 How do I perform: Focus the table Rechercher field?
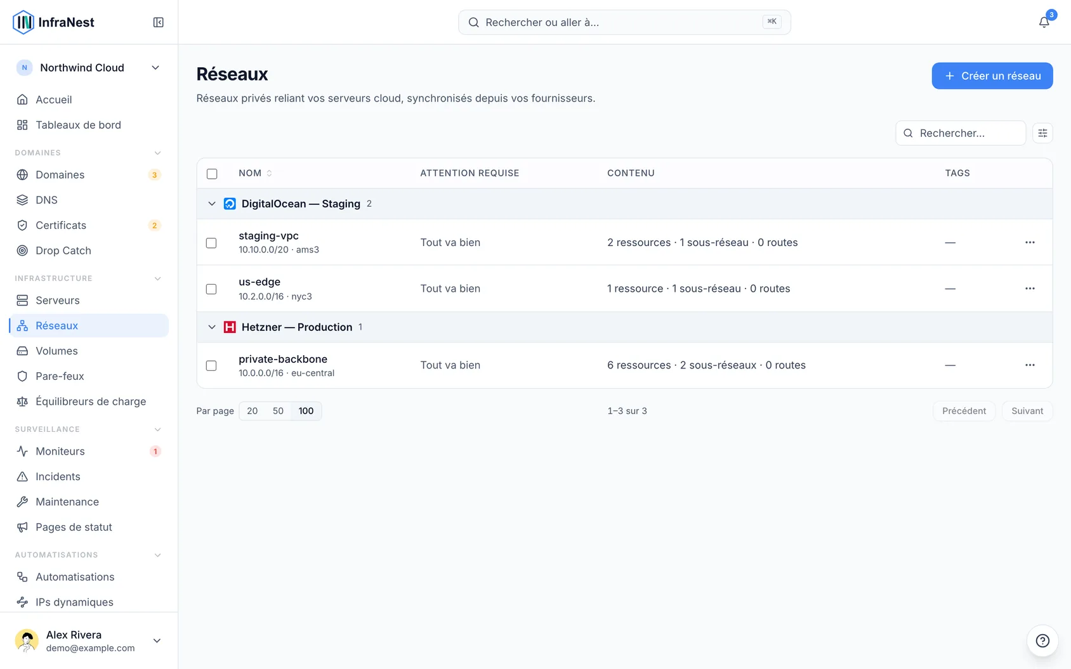click(961, 133)
